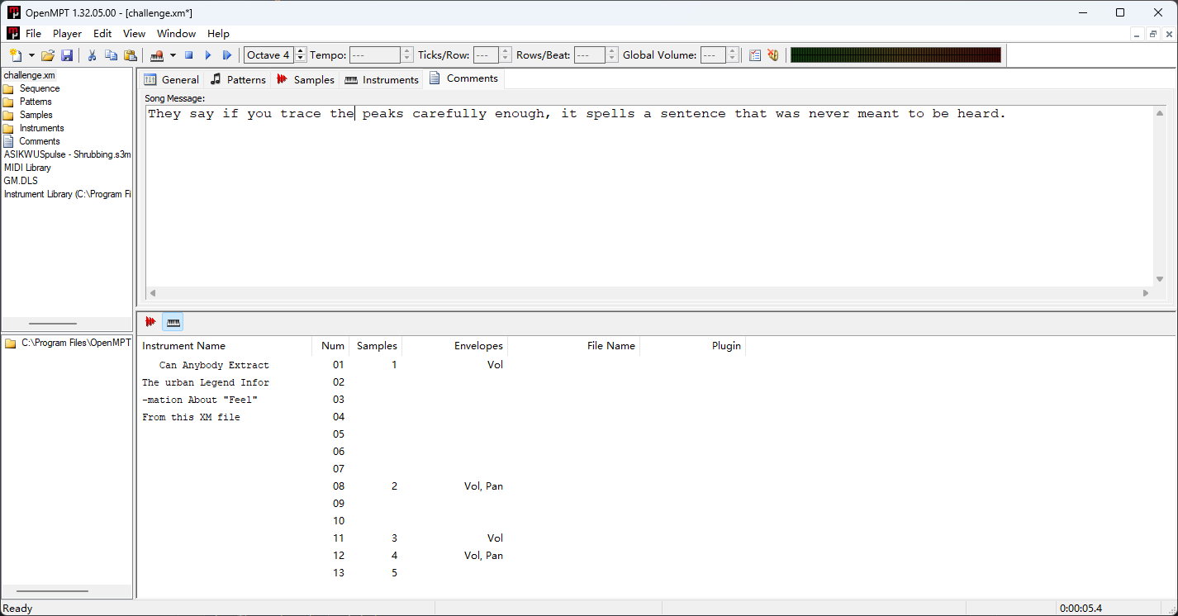Image resolution: width=1178 pixels, height=616 pixels.
Task: Switch to the Samples tab
Action: tap(305, 79)
